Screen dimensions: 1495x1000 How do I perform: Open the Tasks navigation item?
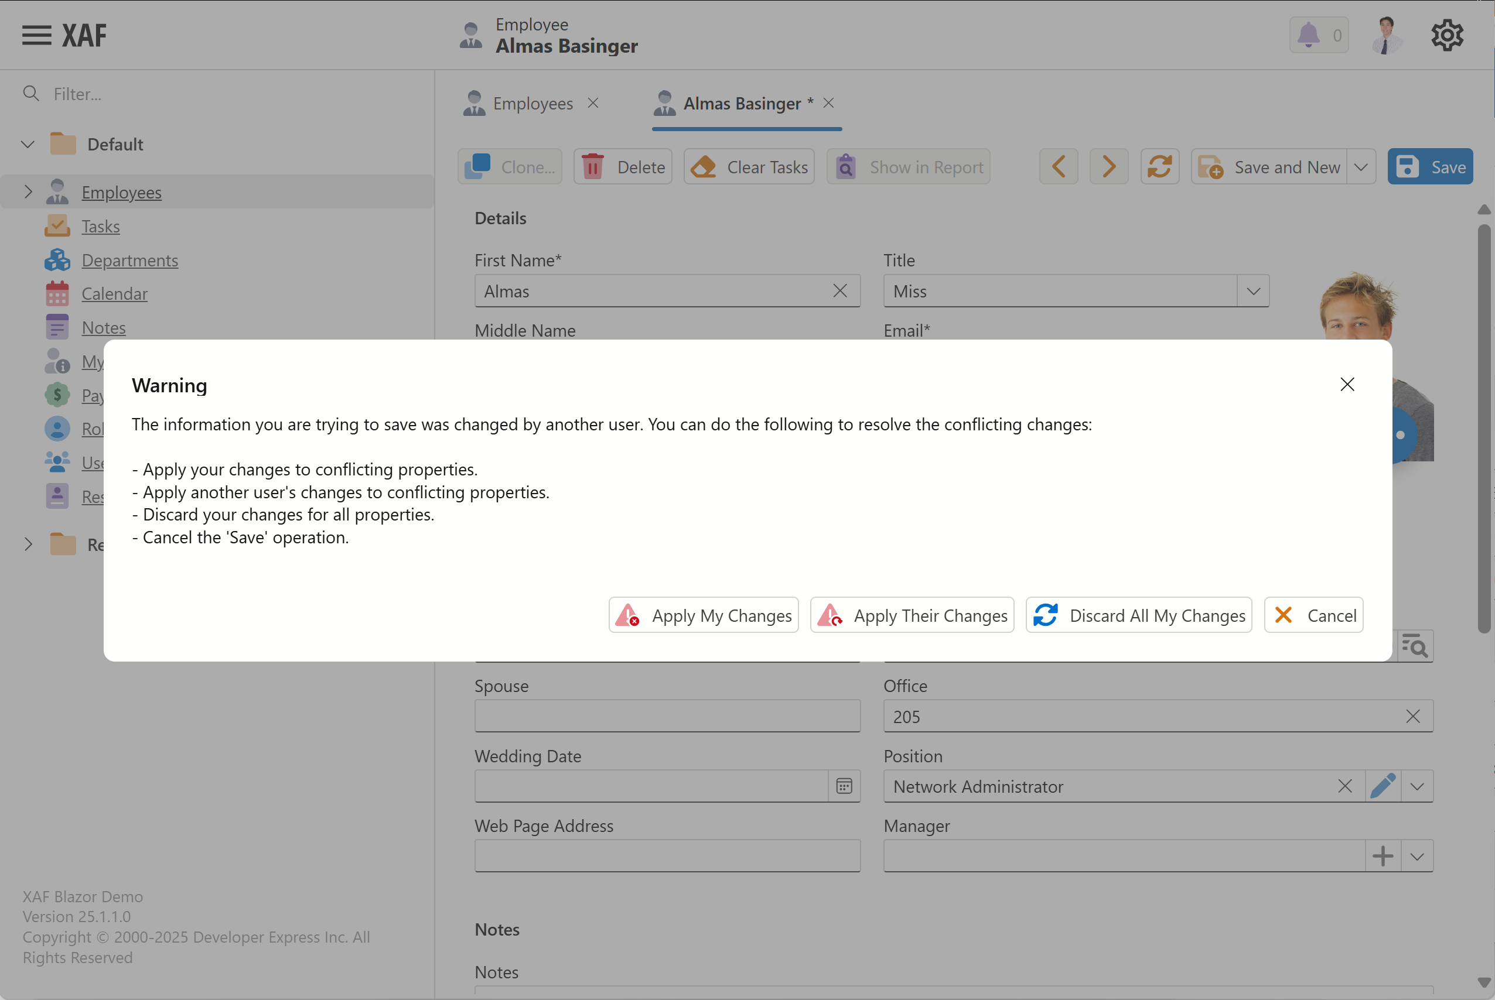[100, 227]
